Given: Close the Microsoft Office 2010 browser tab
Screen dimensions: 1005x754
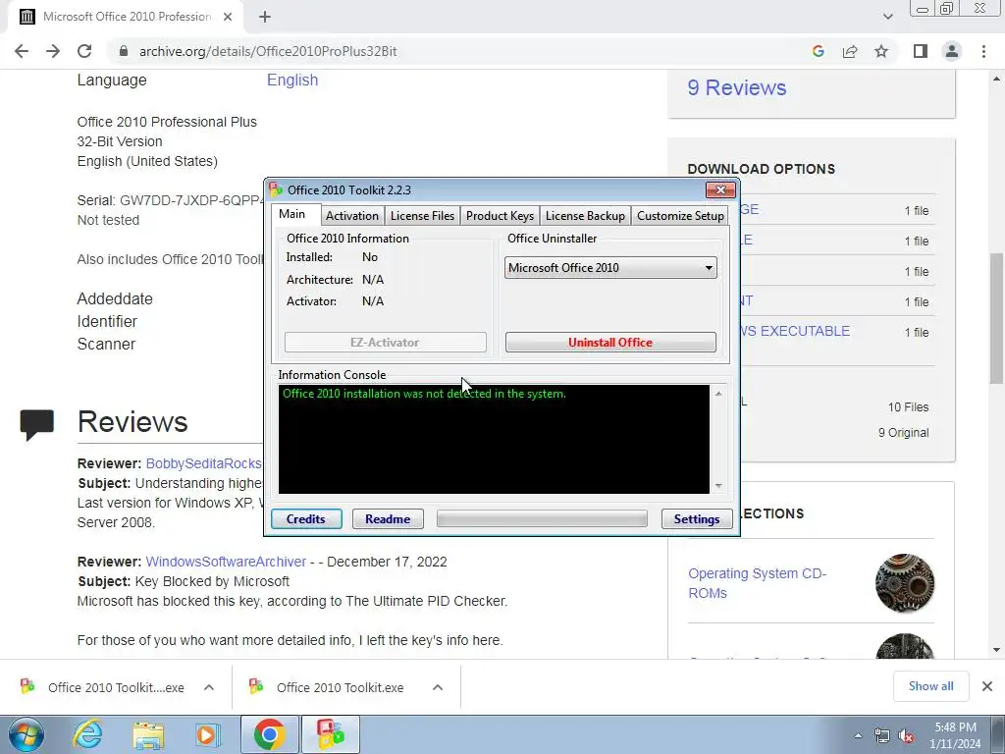Looking at the screenshot, I should click(228, 17).
